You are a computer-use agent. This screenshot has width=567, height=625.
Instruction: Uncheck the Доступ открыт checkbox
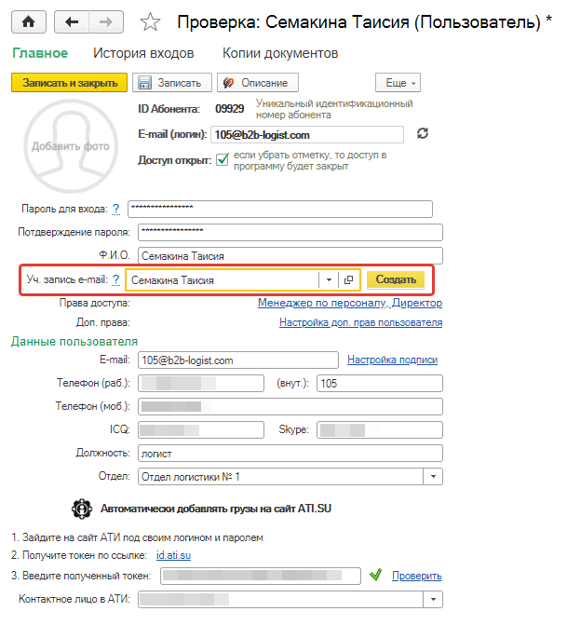pyautogui.click(x=223, y=159)
